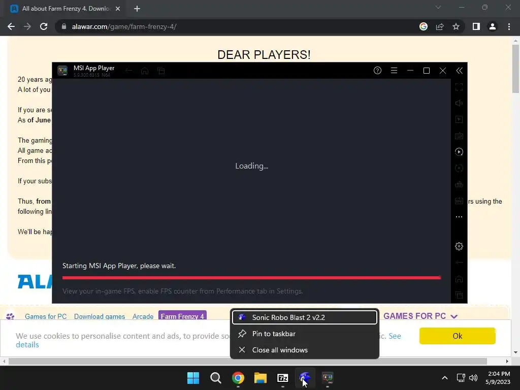Close the Farm Frenzy 4 tab

(x=118, y=9)
